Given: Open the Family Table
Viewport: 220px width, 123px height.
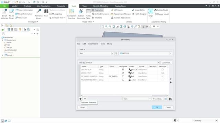Looking at the screenshot, I should [x=88, y=14].
